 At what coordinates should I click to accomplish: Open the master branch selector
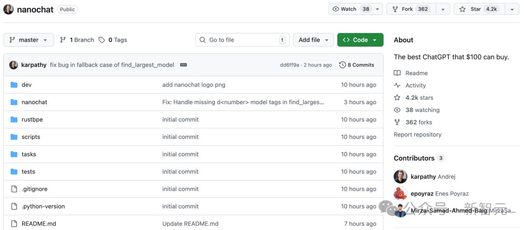29,40
